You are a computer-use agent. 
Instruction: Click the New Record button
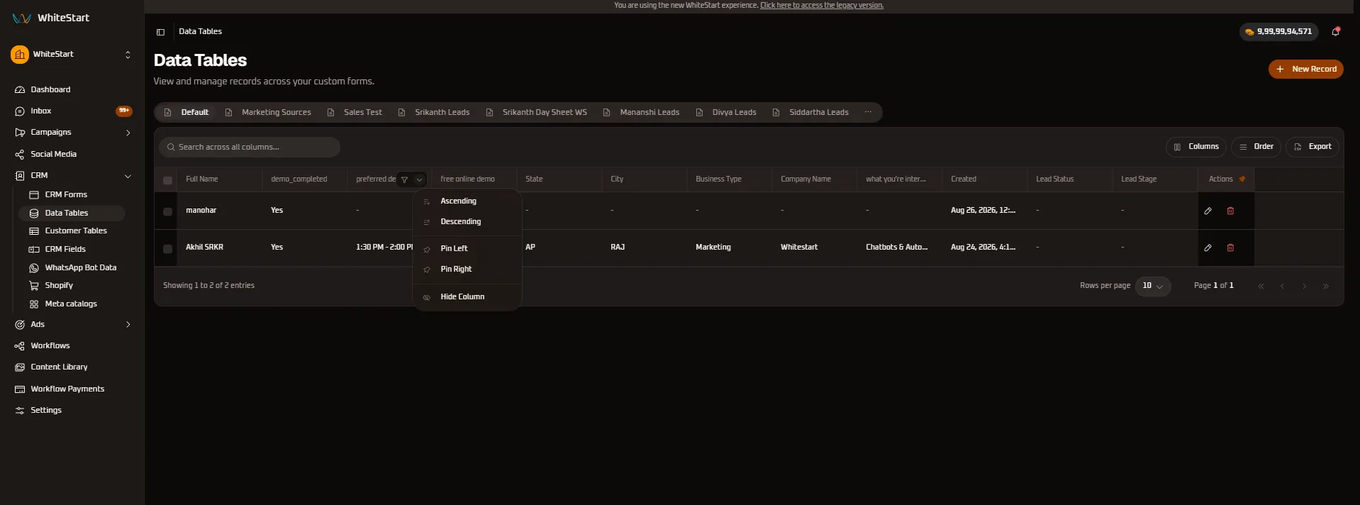point(1306,70)
